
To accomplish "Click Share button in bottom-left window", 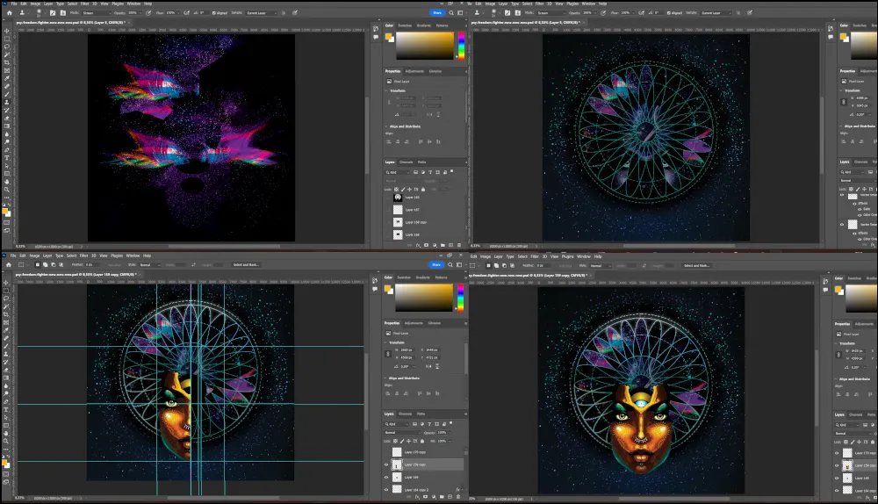I will point(436,264).
